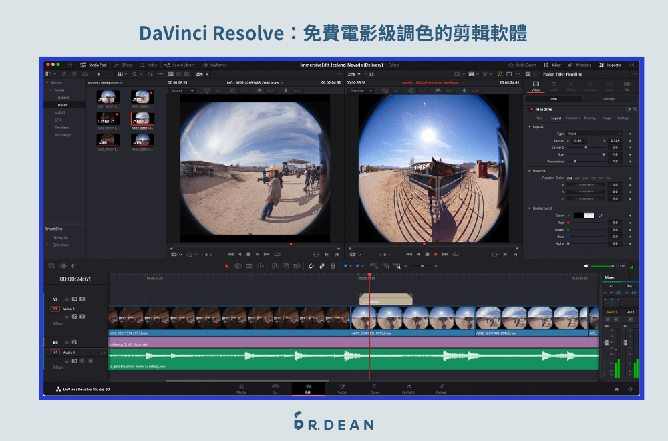Toggle timeline snapping magnet
Image resolution: width=668 pixels, height=441 pixels.
point(311,266)
